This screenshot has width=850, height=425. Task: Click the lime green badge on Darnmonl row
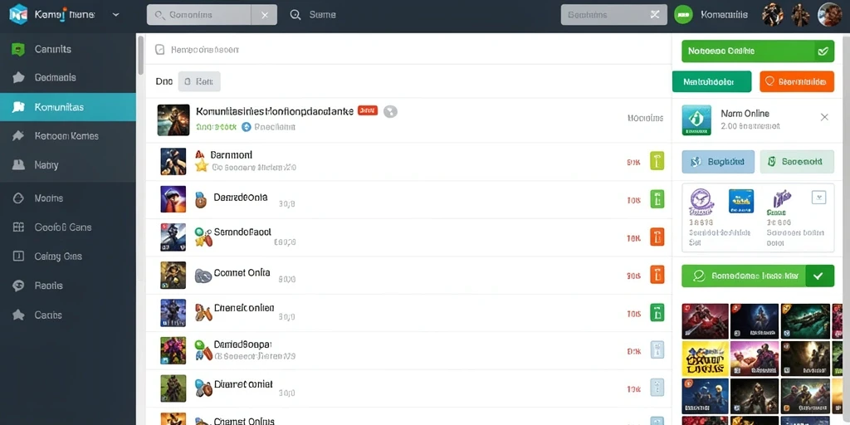(x=657, y=162)
